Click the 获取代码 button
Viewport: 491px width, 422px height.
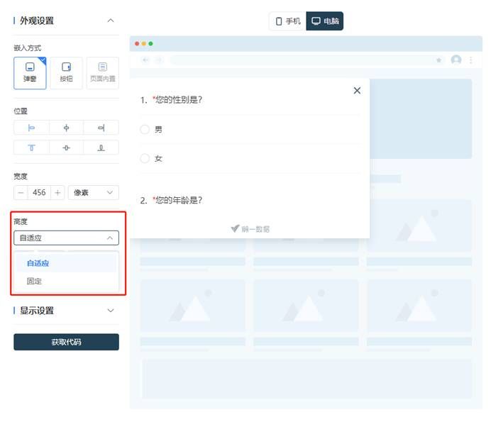(x=66, y=342)
